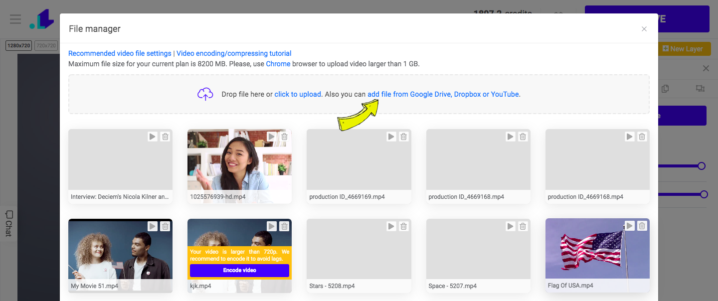Screen dimensions: 718x301
Task: Open Video encoding/compressing tutorial link
Action: point(234,53)
